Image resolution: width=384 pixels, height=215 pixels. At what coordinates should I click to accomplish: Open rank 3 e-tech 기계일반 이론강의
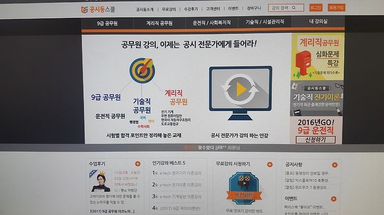click(177, 196)
